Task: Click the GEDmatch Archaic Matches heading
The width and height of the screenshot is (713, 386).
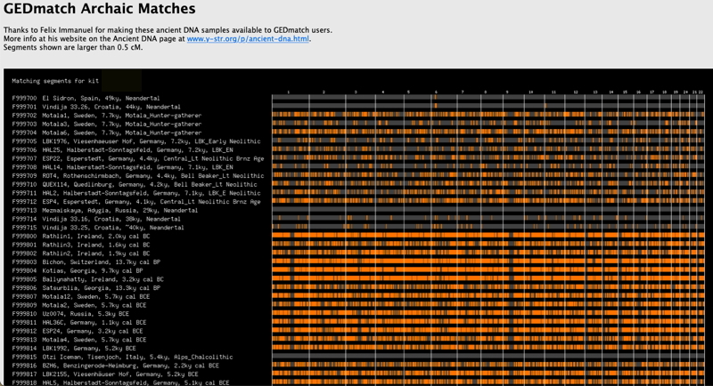Action: pyautogui.click(x=100, y=10)
